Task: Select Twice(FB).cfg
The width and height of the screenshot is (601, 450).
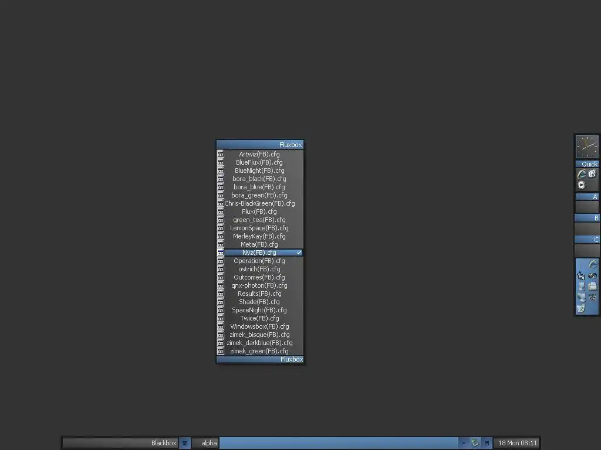Action: pyautogui.click(x=259, y=318)
